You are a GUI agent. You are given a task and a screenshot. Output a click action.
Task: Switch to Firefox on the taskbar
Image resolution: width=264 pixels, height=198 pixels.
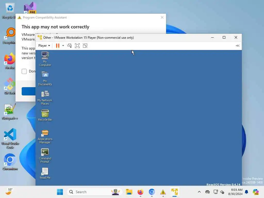coord(141,192)
